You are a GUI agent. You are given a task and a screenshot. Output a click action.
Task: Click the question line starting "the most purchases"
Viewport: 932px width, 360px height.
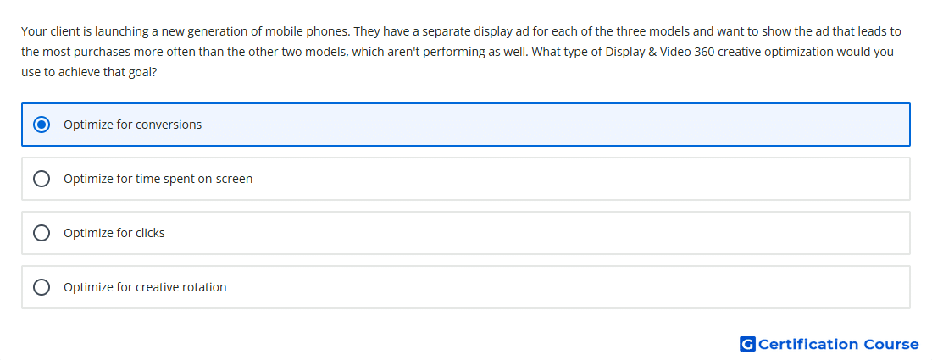pyautogui.click(x=458, y=52)
